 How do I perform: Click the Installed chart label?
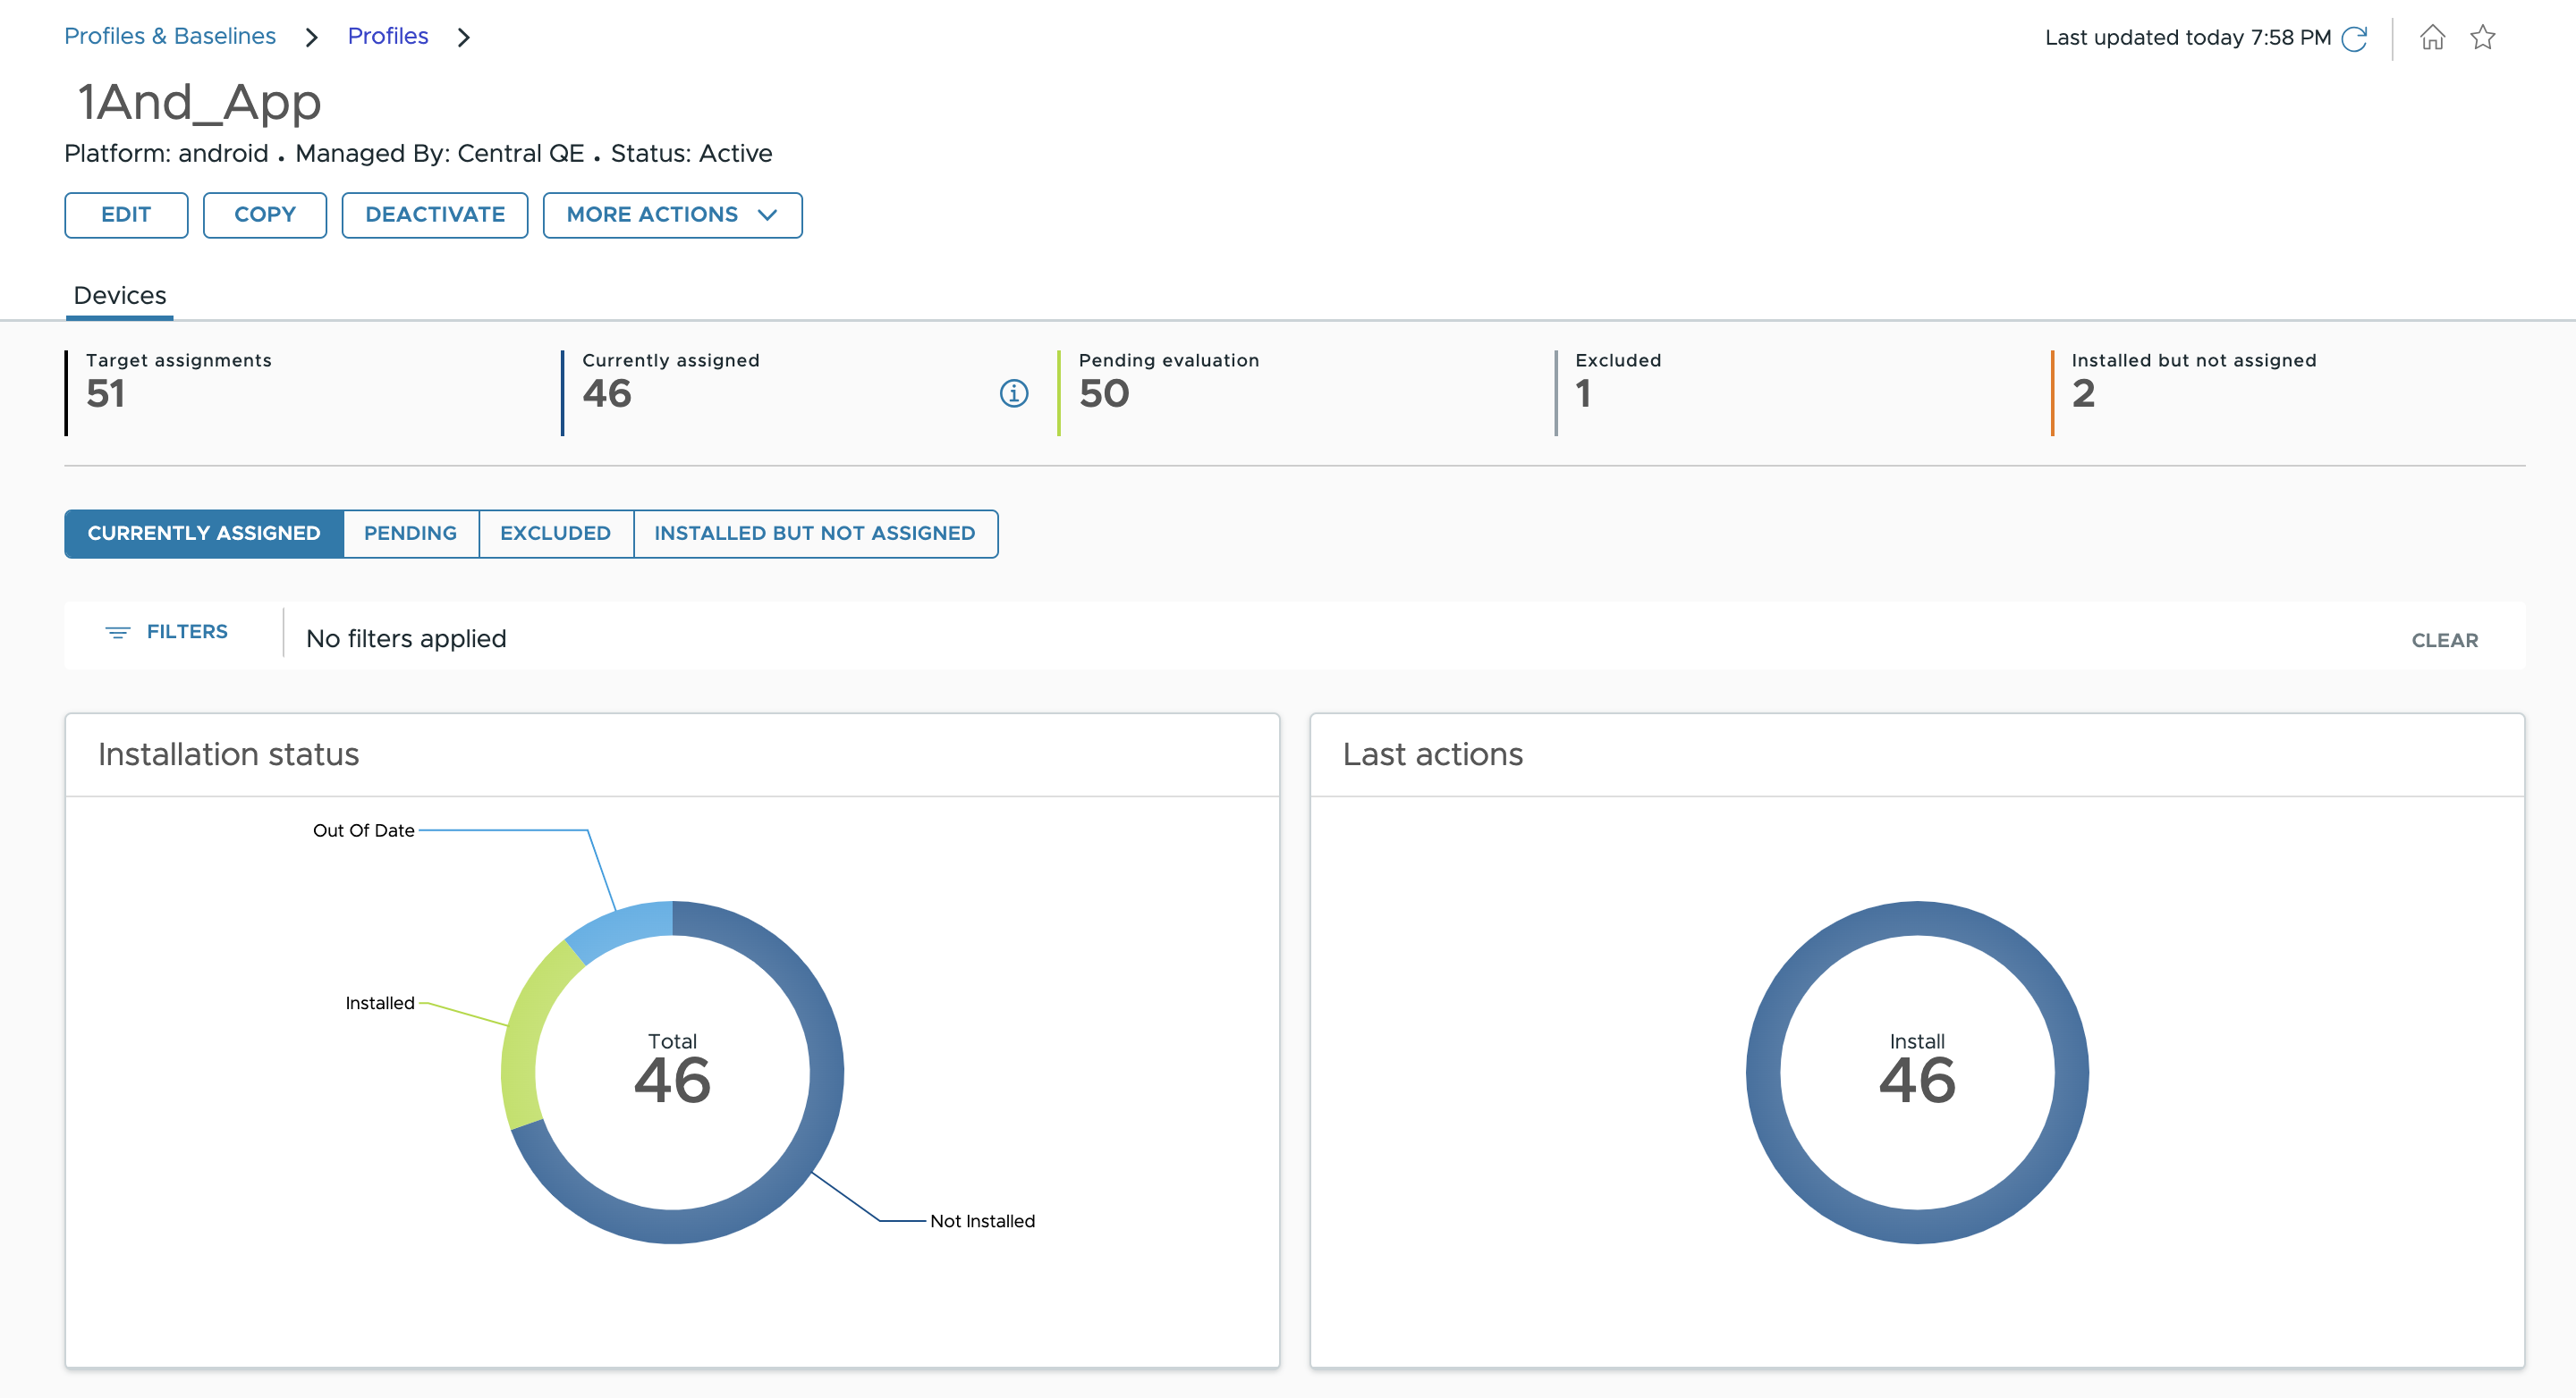point(379,1003)
